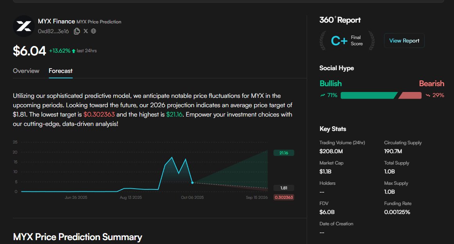The width and height of the screenshot is (454, 244).
Task: Click the 360 Report heading
Action: tap(340, 20)
